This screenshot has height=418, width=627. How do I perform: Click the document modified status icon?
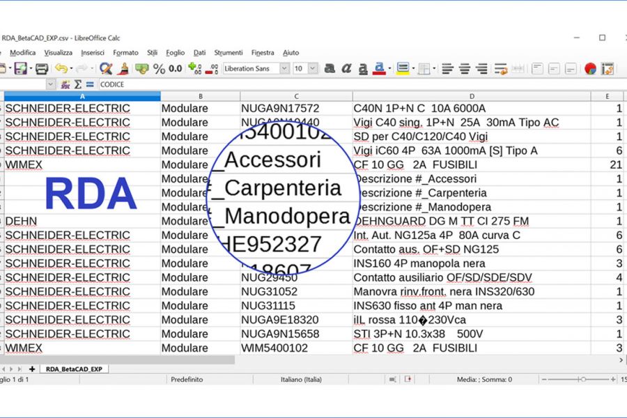408,379
